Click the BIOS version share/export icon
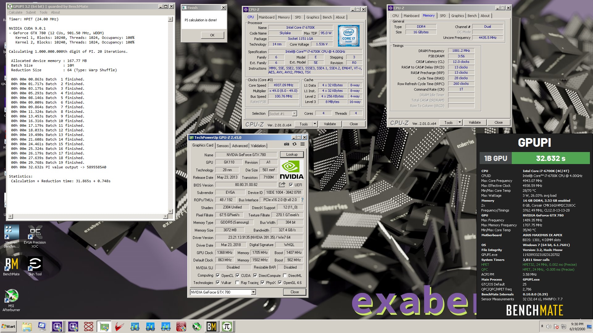 282,185
